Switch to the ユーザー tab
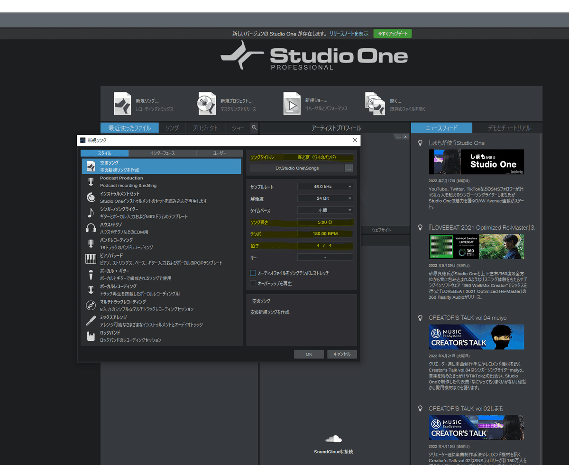This screenshot has height=465, width=569. pyautogui.click(x=219, y=153)
